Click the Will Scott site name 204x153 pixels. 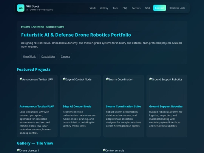pos(32,6)
